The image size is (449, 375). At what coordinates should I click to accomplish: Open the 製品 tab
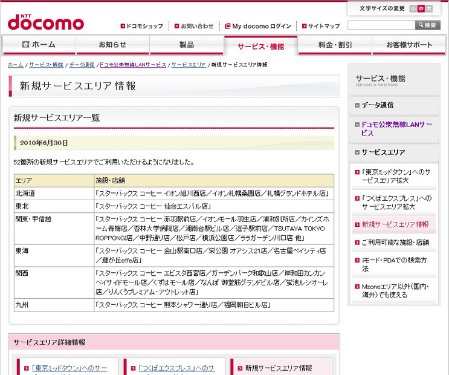click(186, 45)
